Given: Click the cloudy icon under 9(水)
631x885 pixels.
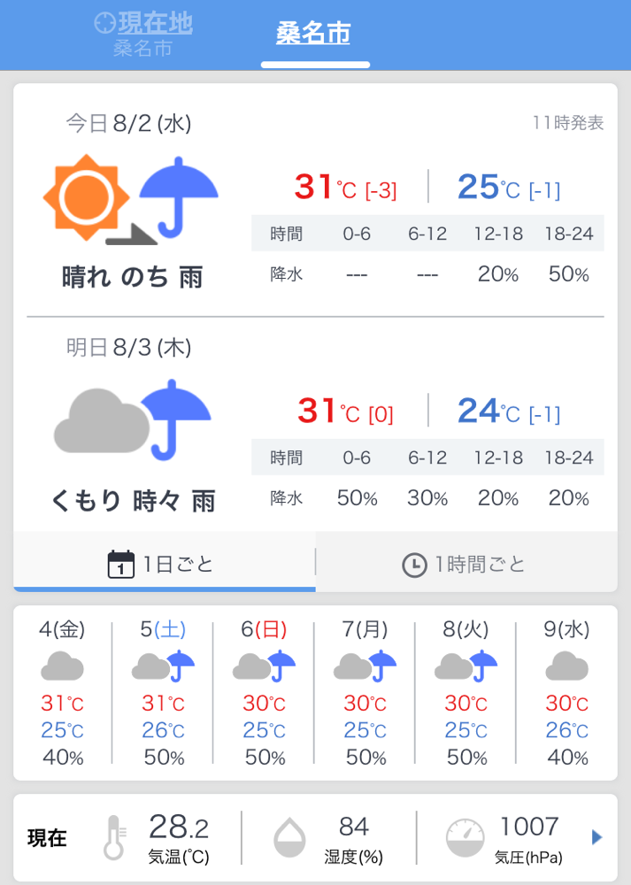Looking at the screenshot, I should point(566,666).
